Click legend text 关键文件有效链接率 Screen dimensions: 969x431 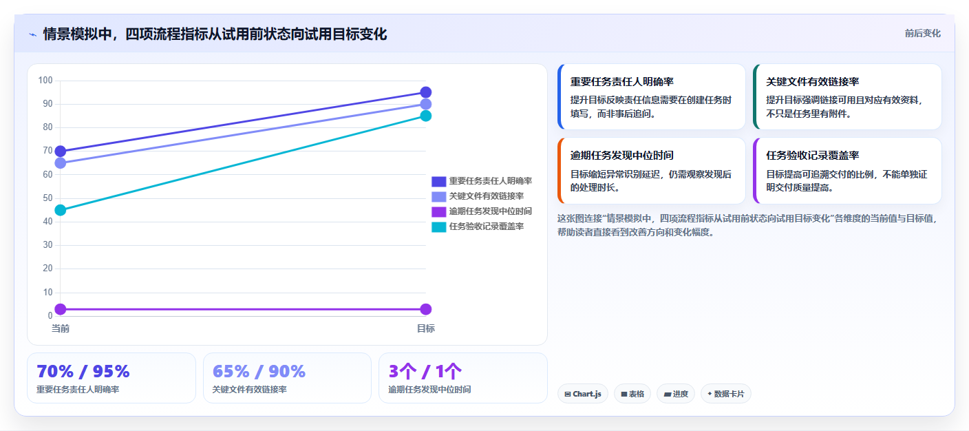(486, 196)
